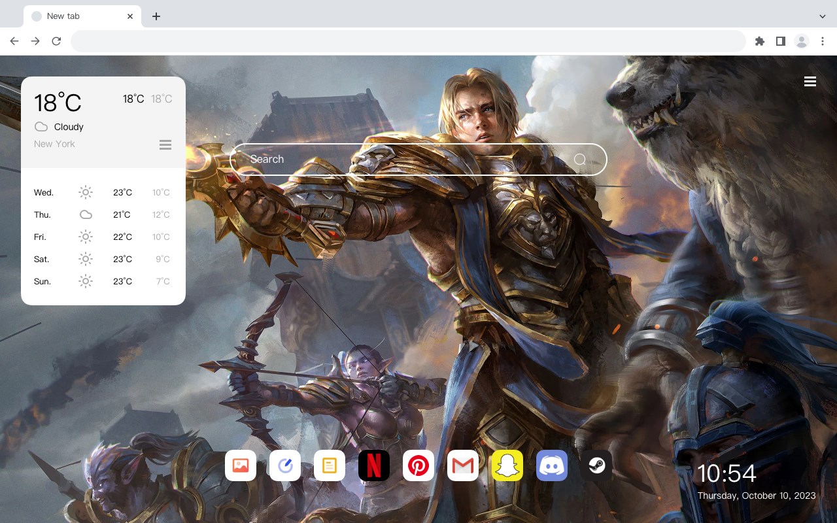
Task: Click the browser address bar
Action: [408, 41]
